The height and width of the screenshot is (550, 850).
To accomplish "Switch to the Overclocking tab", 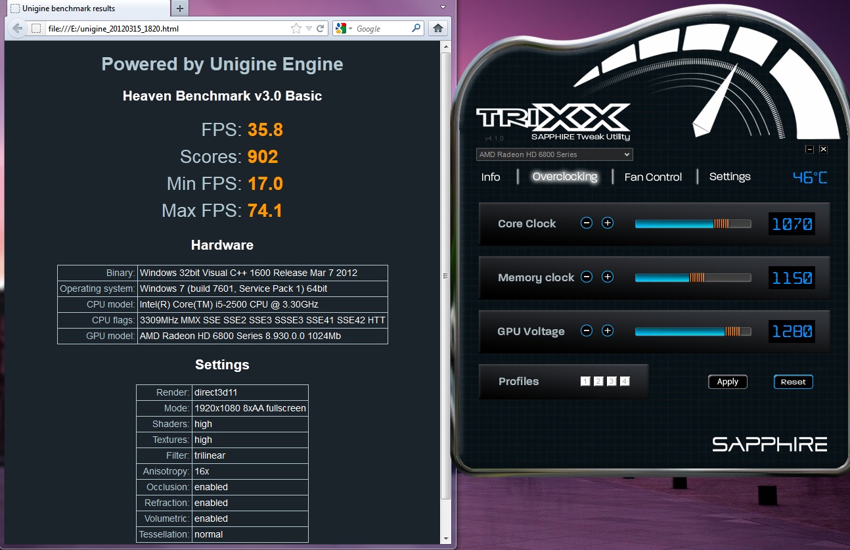I will point(565,177).
